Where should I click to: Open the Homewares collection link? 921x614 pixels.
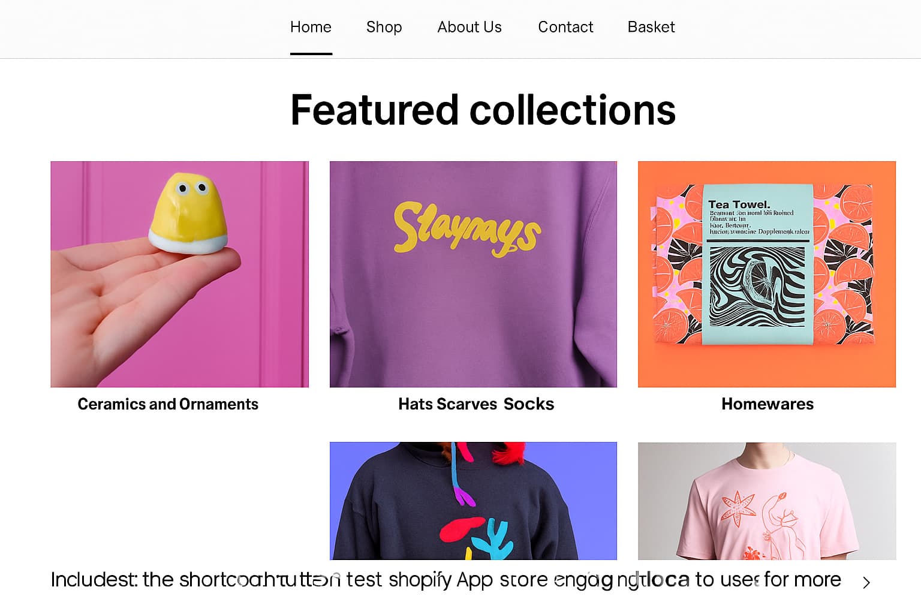pos(767,404)
